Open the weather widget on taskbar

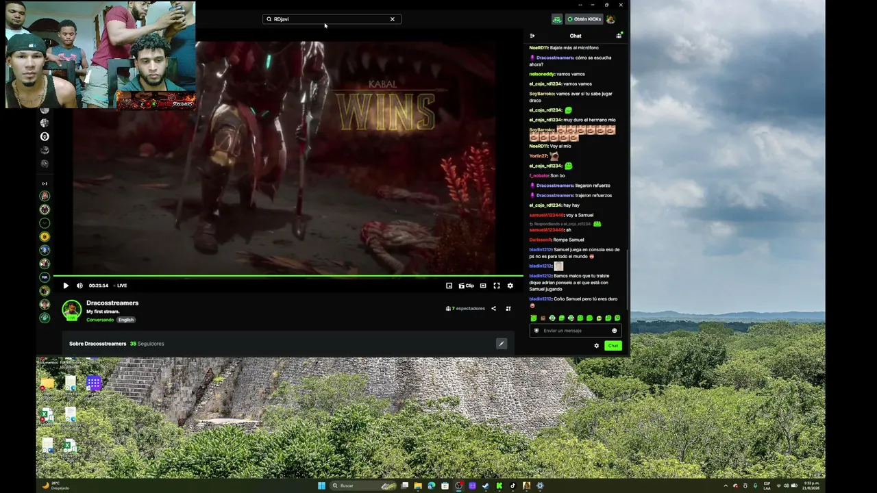tap(56, 485)
